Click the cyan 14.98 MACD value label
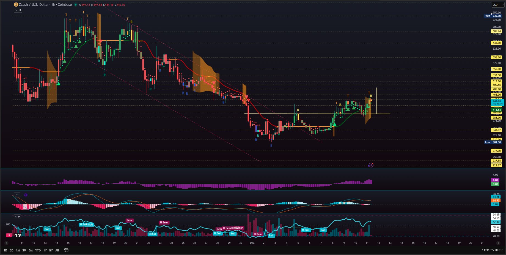Viewport: 506px width, 255px height. pyautogui.click(x=496, y=197)
